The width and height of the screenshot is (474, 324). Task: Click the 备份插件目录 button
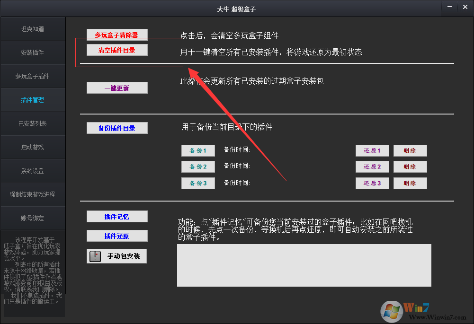[117, 128]
